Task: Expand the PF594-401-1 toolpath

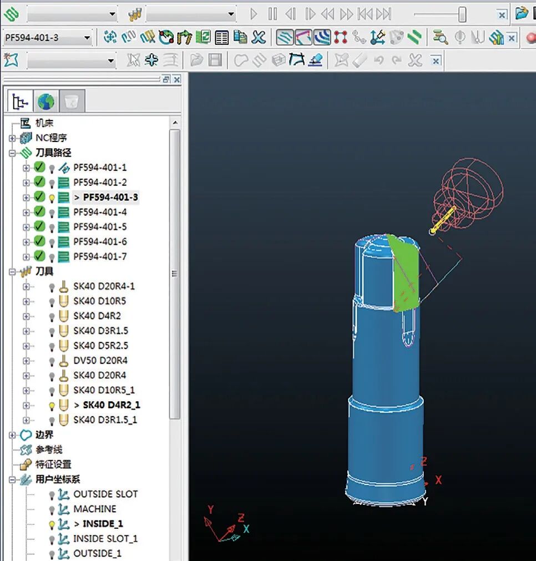Action: 26,168
